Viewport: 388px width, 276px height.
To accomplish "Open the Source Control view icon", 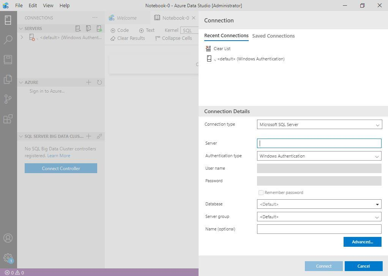I will click(8, 99).
